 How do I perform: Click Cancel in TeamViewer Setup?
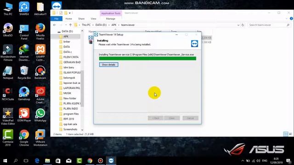coord(190,118)
